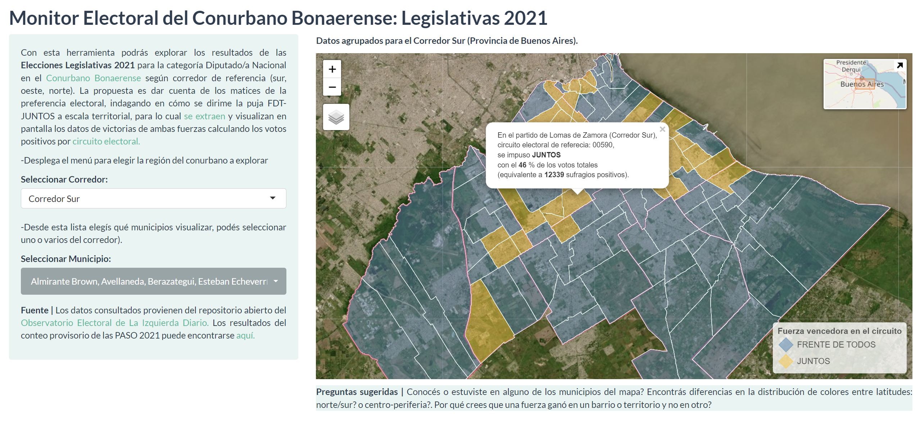Open the map layers control

336,116
